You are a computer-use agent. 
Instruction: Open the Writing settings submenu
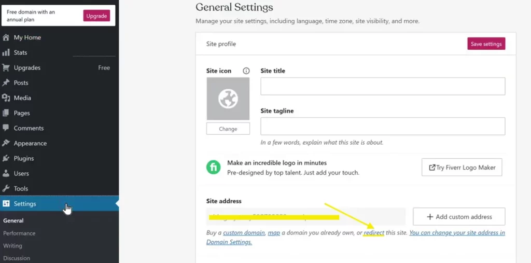(x=12, y=246)
